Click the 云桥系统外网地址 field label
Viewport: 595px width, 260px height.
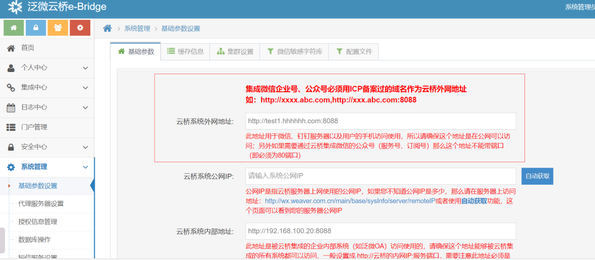[x=205, y=121]
